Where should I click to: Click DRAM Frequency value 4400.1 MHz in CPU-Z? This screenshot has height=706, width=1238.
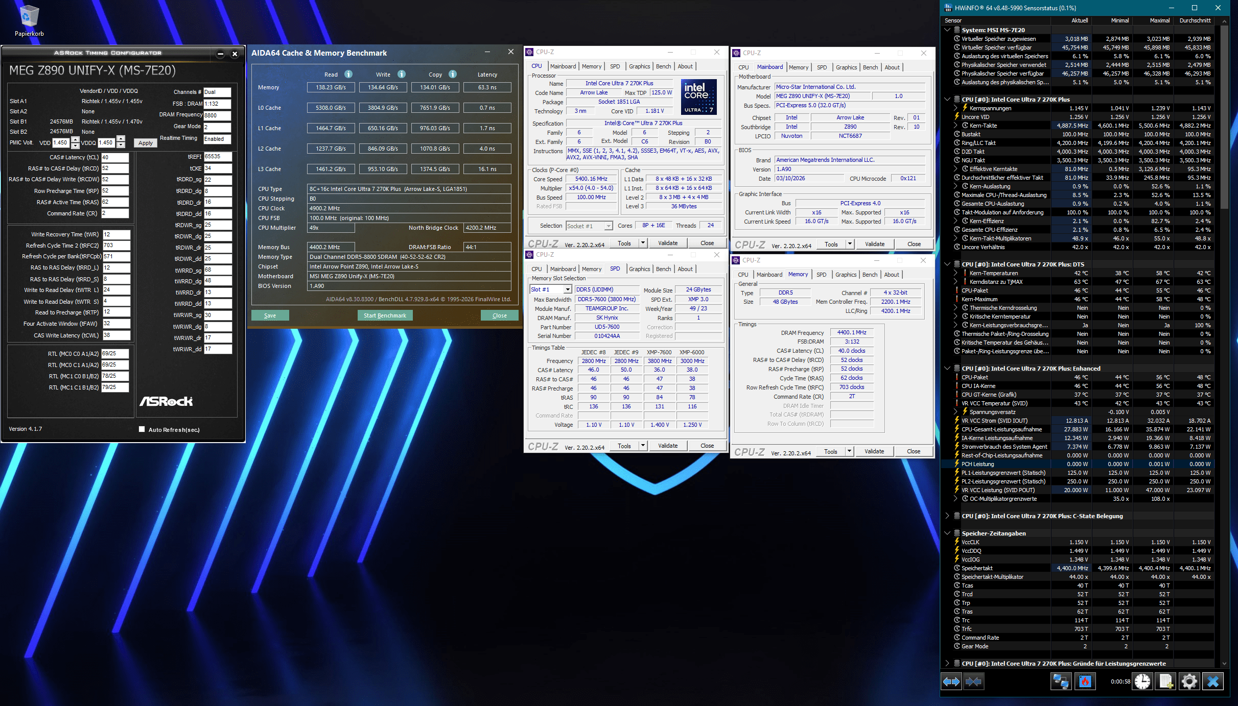[x=852, y=332]
